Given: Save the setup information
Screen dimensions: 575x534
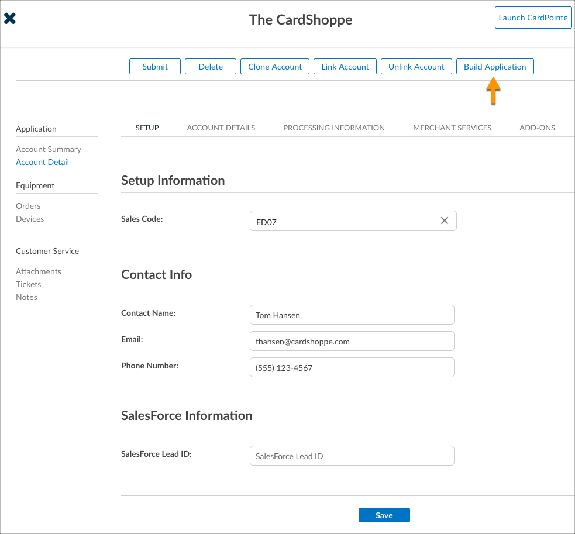Looking at the screenshot, I should coord(384,515).
